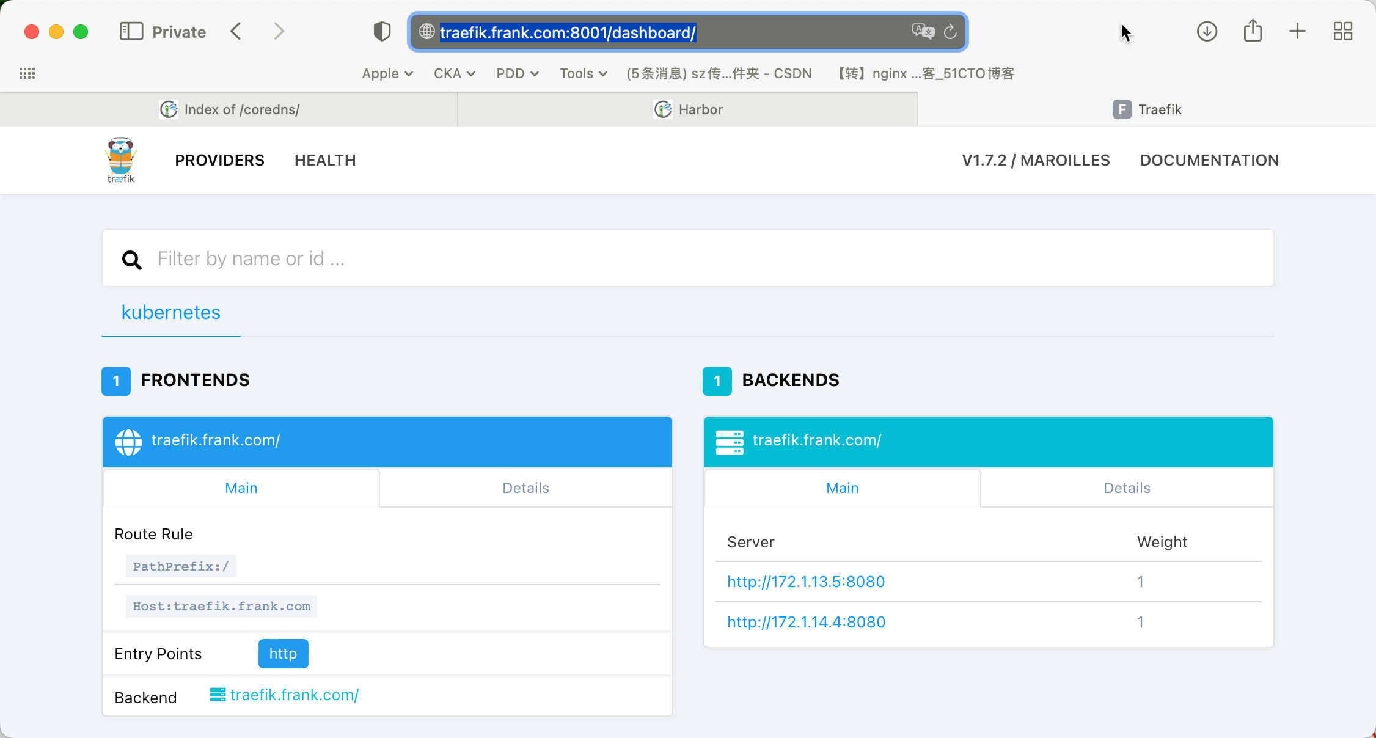This screenshot has width=1376, height=738.
Task: Reload the page with refresh icon
Action: (950, 32)
